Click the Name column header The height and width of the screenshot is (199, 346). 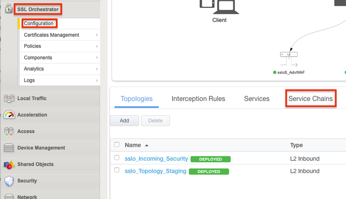click(x=133, y=145)
